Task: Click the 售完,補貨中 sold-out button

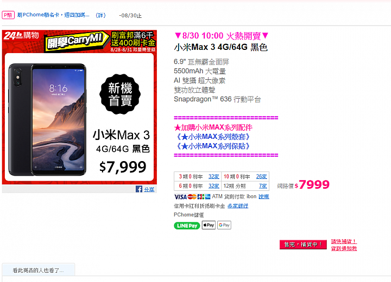Action: (303, 245)
